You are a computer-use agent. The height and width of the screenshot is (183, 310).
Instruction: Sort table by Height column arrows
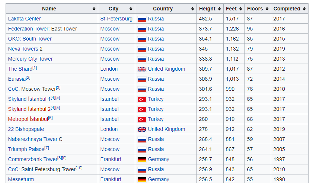[x=219, y=9]
